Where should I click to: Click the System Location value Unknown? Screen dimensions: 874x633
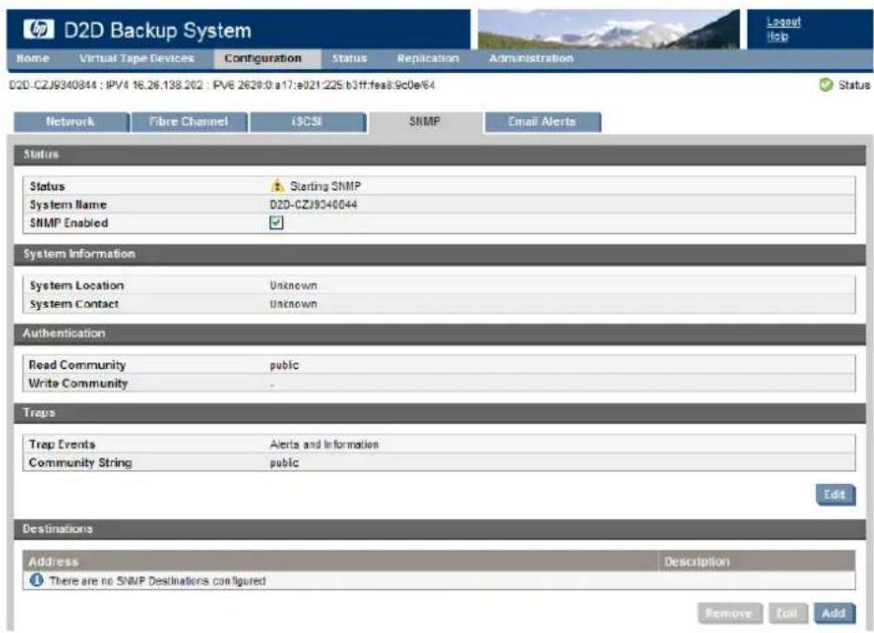pyautogui.click(x=293, y=286)
